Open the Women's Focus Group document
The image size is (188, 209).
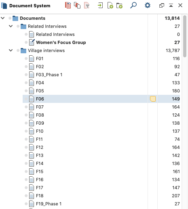pos(61,42)
